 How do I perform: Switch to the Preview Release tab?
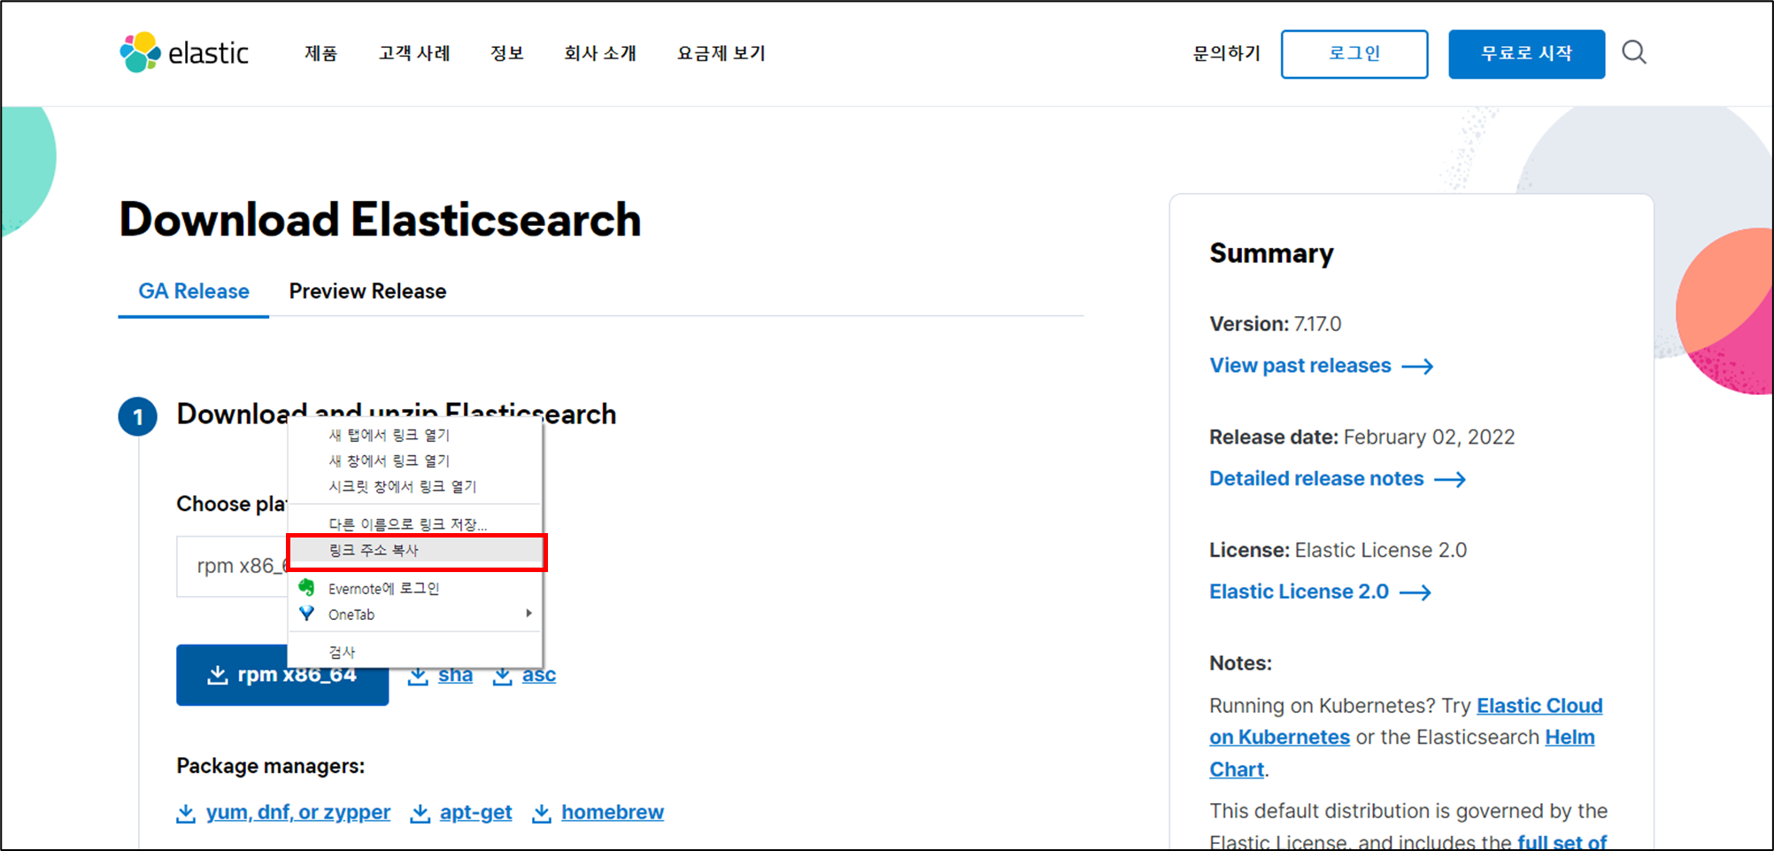(367, 291)
